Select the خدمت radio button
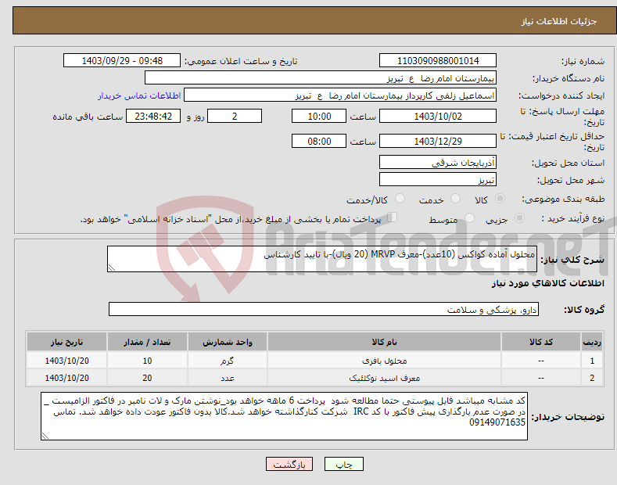Viewport: 617px width, 485px height. 455,199
